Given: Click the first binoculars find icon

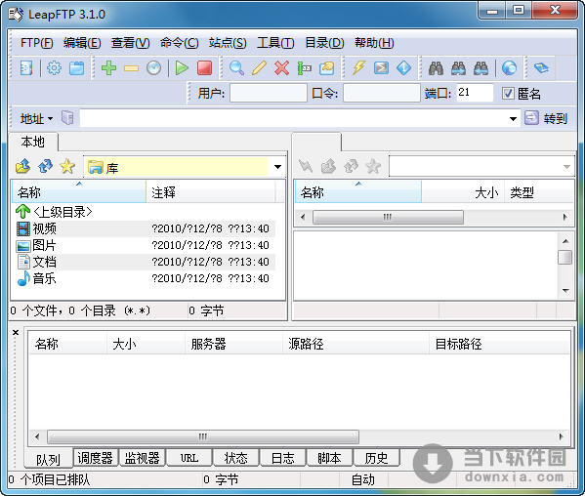Looking at the screenshot, I should pyautogui.click(x=436, y=68).
